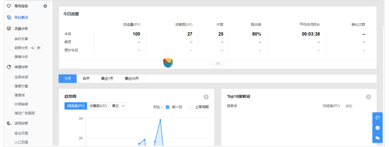Viewport: 389px width, 147px height.
Task: Click the heart icon beside 常用报告
Action: tap(9, 6)
